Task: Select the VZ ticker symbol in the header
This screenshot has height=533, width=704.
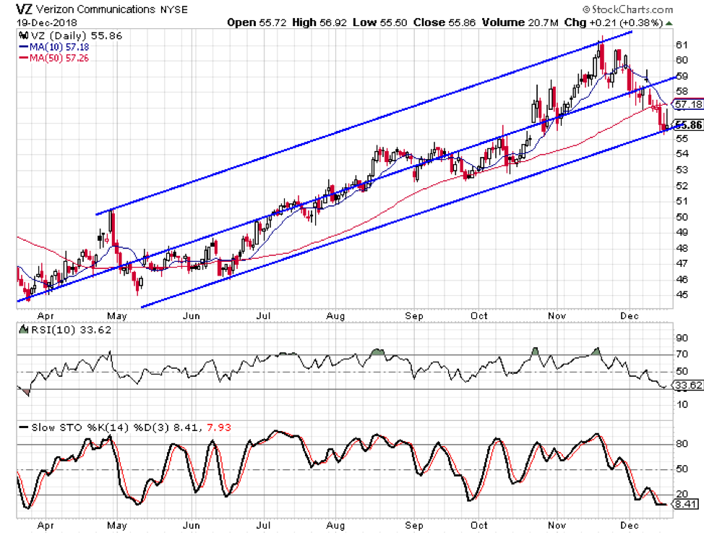Action: tap(25, 9)
